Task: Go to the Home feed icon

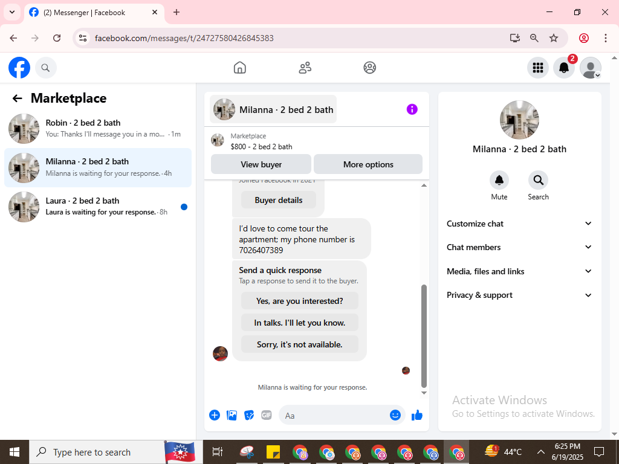Action: tap(239, 68)
